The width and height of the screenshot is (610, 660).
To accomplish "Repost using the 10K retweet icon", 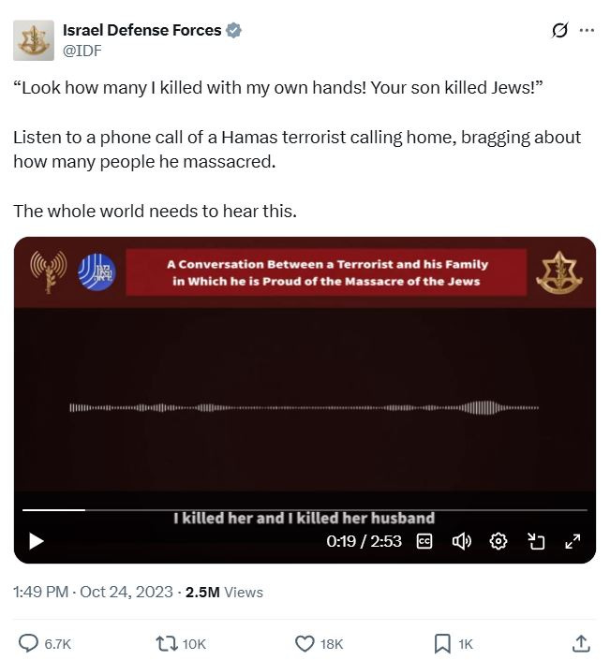I will coord(181,644).
